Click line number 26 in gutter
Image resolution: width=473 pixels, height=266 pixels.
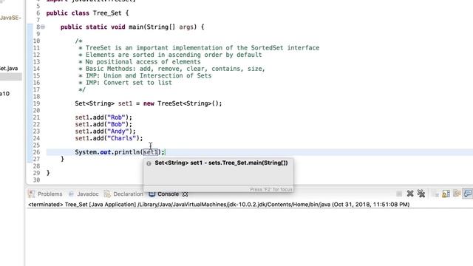coord(36,152)
